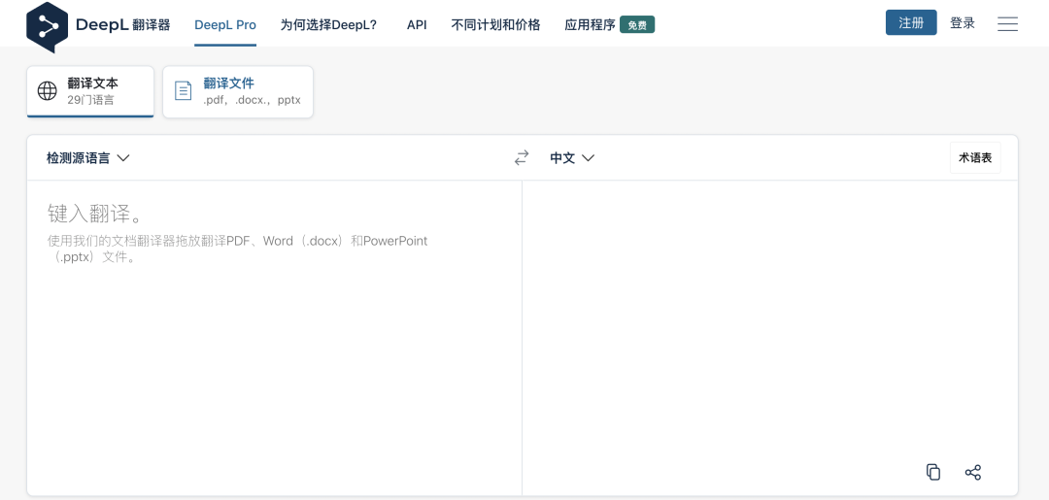Open DeepL Pro in the navigation
The height and width of the screenshot is (500, 1049).
pos(225,24)
